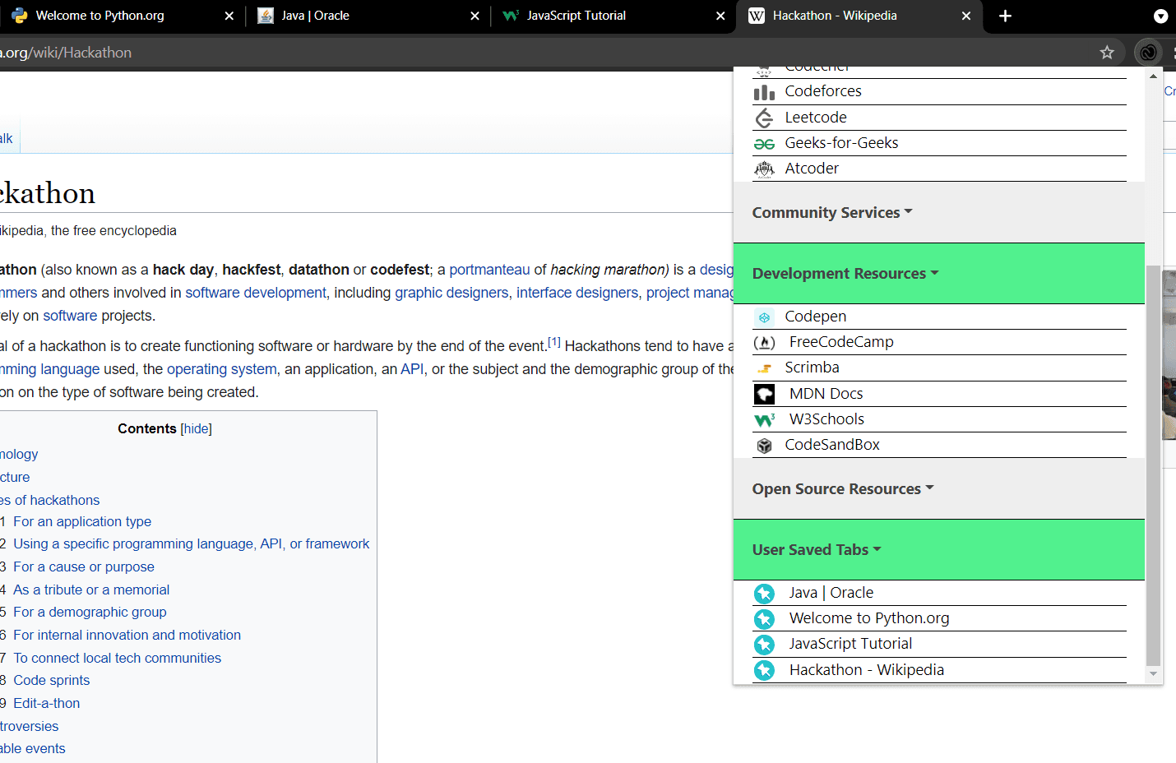Screen dimensions: 1176x763
Task: Click the Scrimba logo icon
Action: tap(764, 368)
